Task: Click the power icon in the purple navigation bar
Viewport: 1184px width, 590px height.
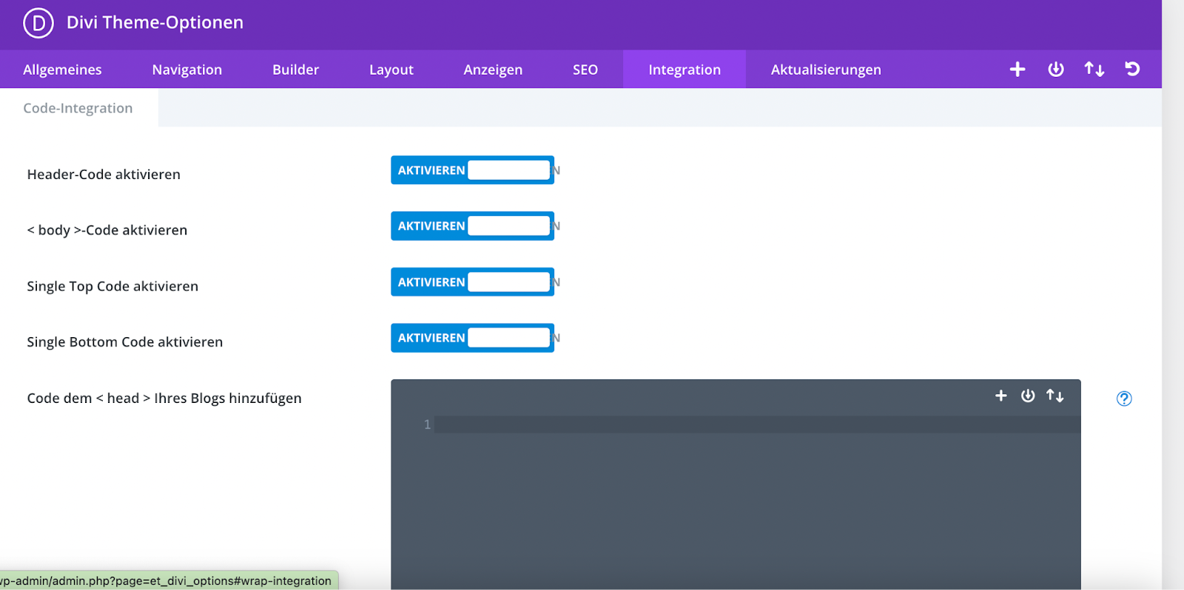Action: point(1056,69)
